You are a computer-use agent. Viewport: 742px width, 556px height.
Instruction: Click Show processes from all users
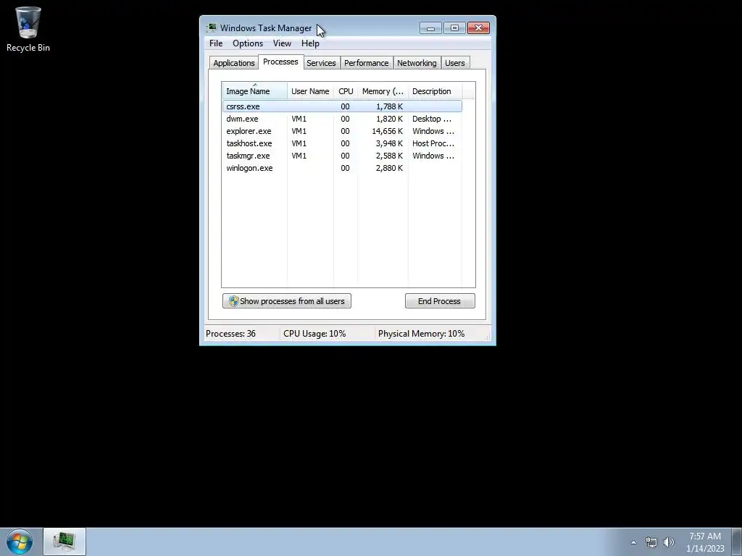tap(287, 301)
